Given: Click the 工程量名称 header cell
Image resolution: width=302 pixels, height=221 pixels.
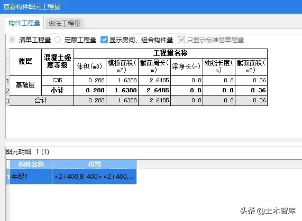Looking at the screenshot, I should coord(171,53).
